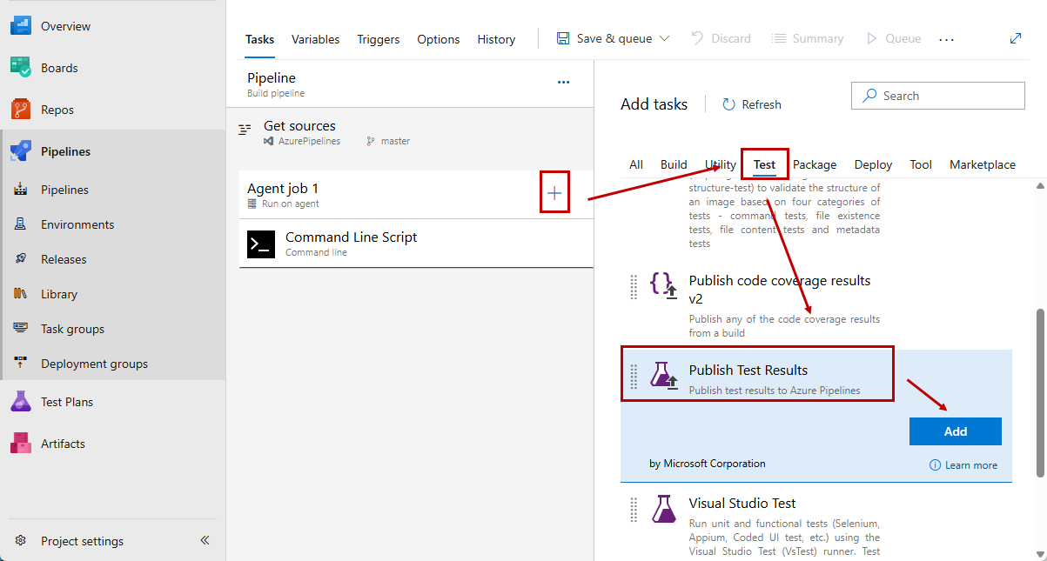The image size is (1047, 561).
Task: Select the Deploy task category tab
Action: 873,164
